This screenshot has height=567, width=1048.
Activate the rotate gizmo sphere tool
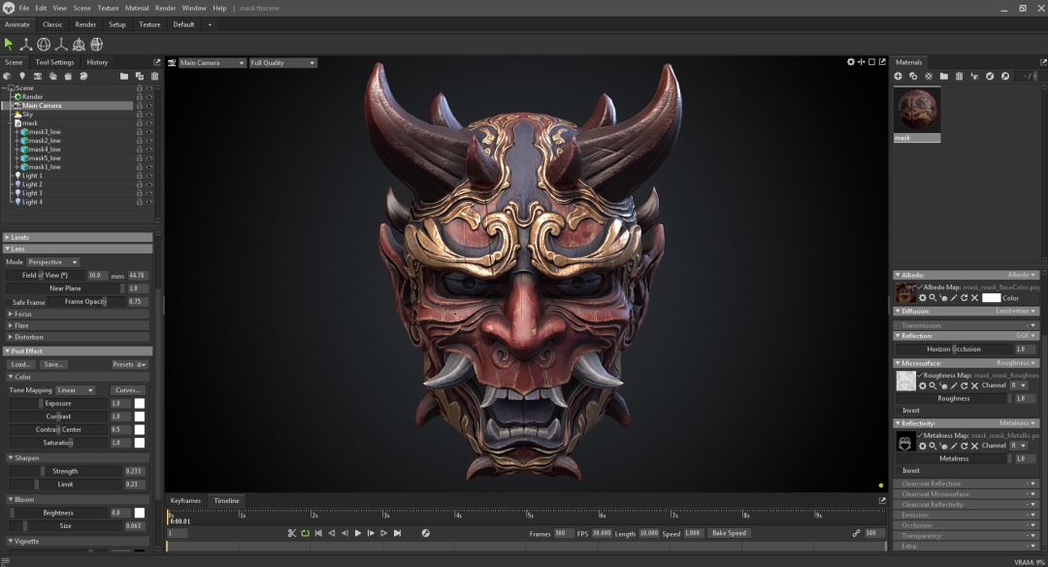coord(44,44)
